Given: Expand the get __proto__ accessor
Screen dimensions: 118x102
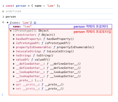Looking at the screenshot, I should 14,84.
